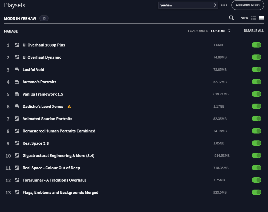Click Steam icon beside UI Overhaul 1080p Plus
This screenshot has height=212, width=268.
click(17, 45)
